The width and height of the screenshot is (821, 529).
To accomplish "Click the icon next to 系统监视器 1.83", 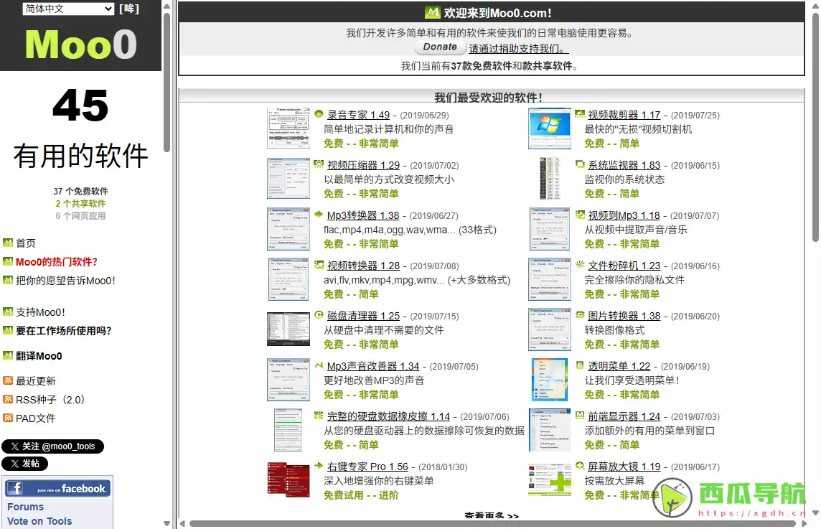I will (x=580, y=164).
